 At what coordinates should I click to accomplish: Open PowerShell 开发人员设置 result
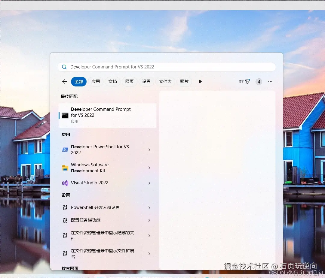tap(107, 208)
